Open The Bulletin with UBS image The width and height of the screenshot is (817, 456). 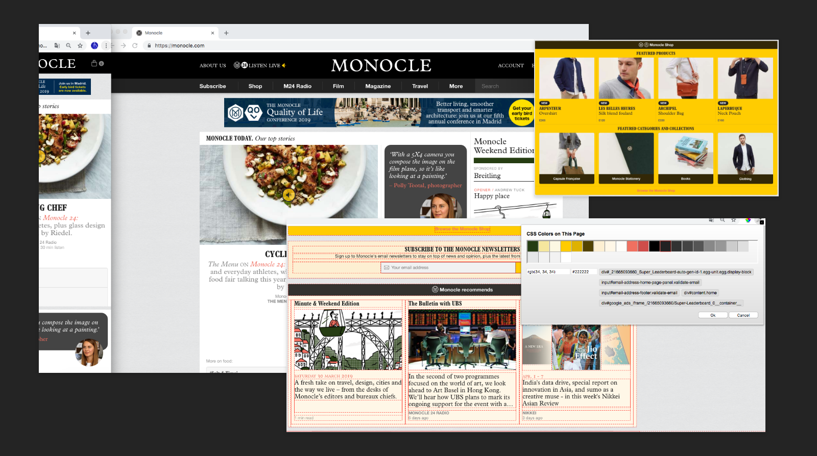click(462, 340)
